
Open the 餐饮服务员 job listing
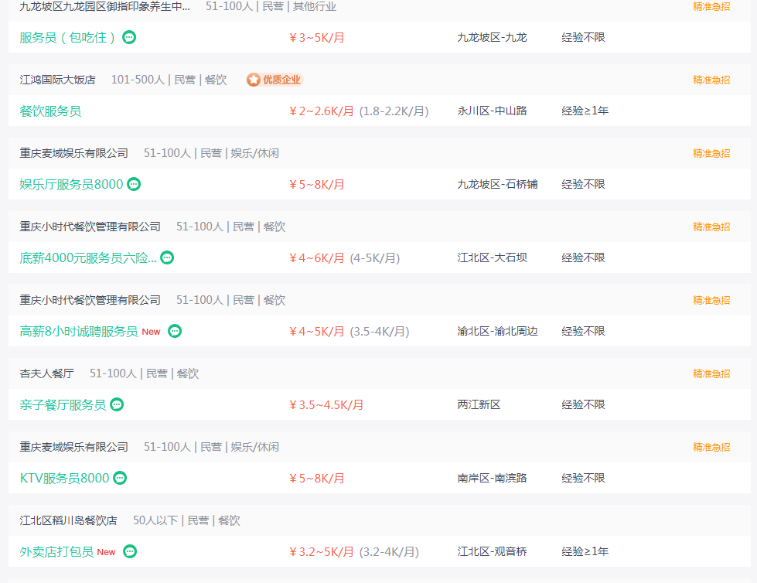point(51,111)
